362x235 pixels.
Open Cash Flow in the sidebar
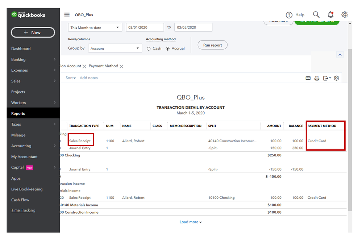click(x=20, y=200)
